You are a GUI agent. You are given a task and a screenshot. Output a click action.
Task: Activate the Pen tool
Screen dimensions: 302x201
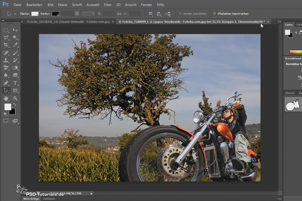tap(6, 83)
